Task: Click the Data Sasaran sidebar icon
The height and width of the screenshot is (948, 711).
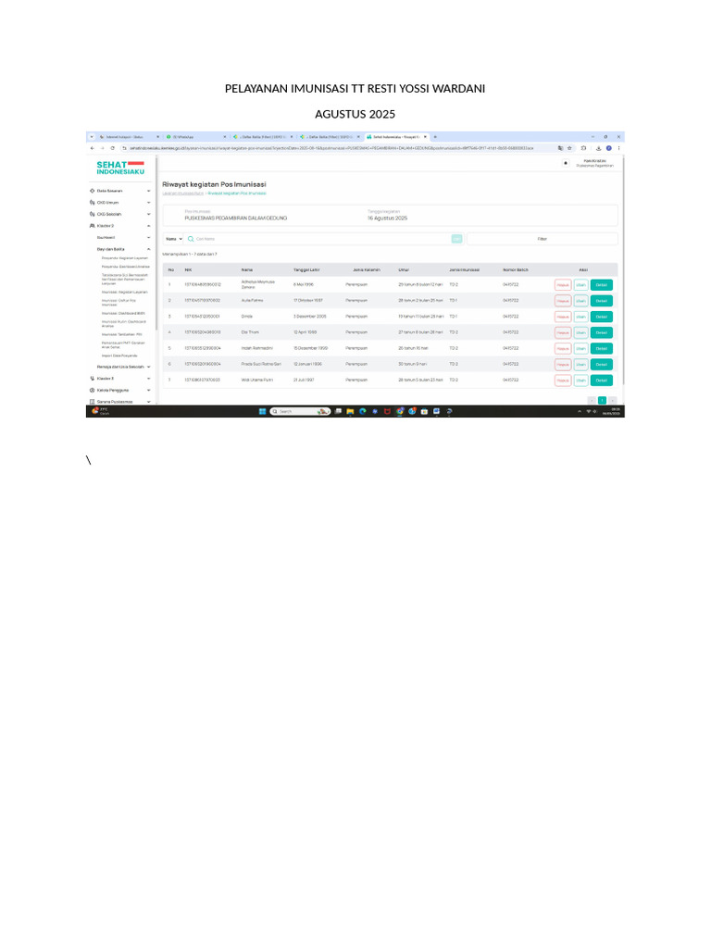Action: 92,191
